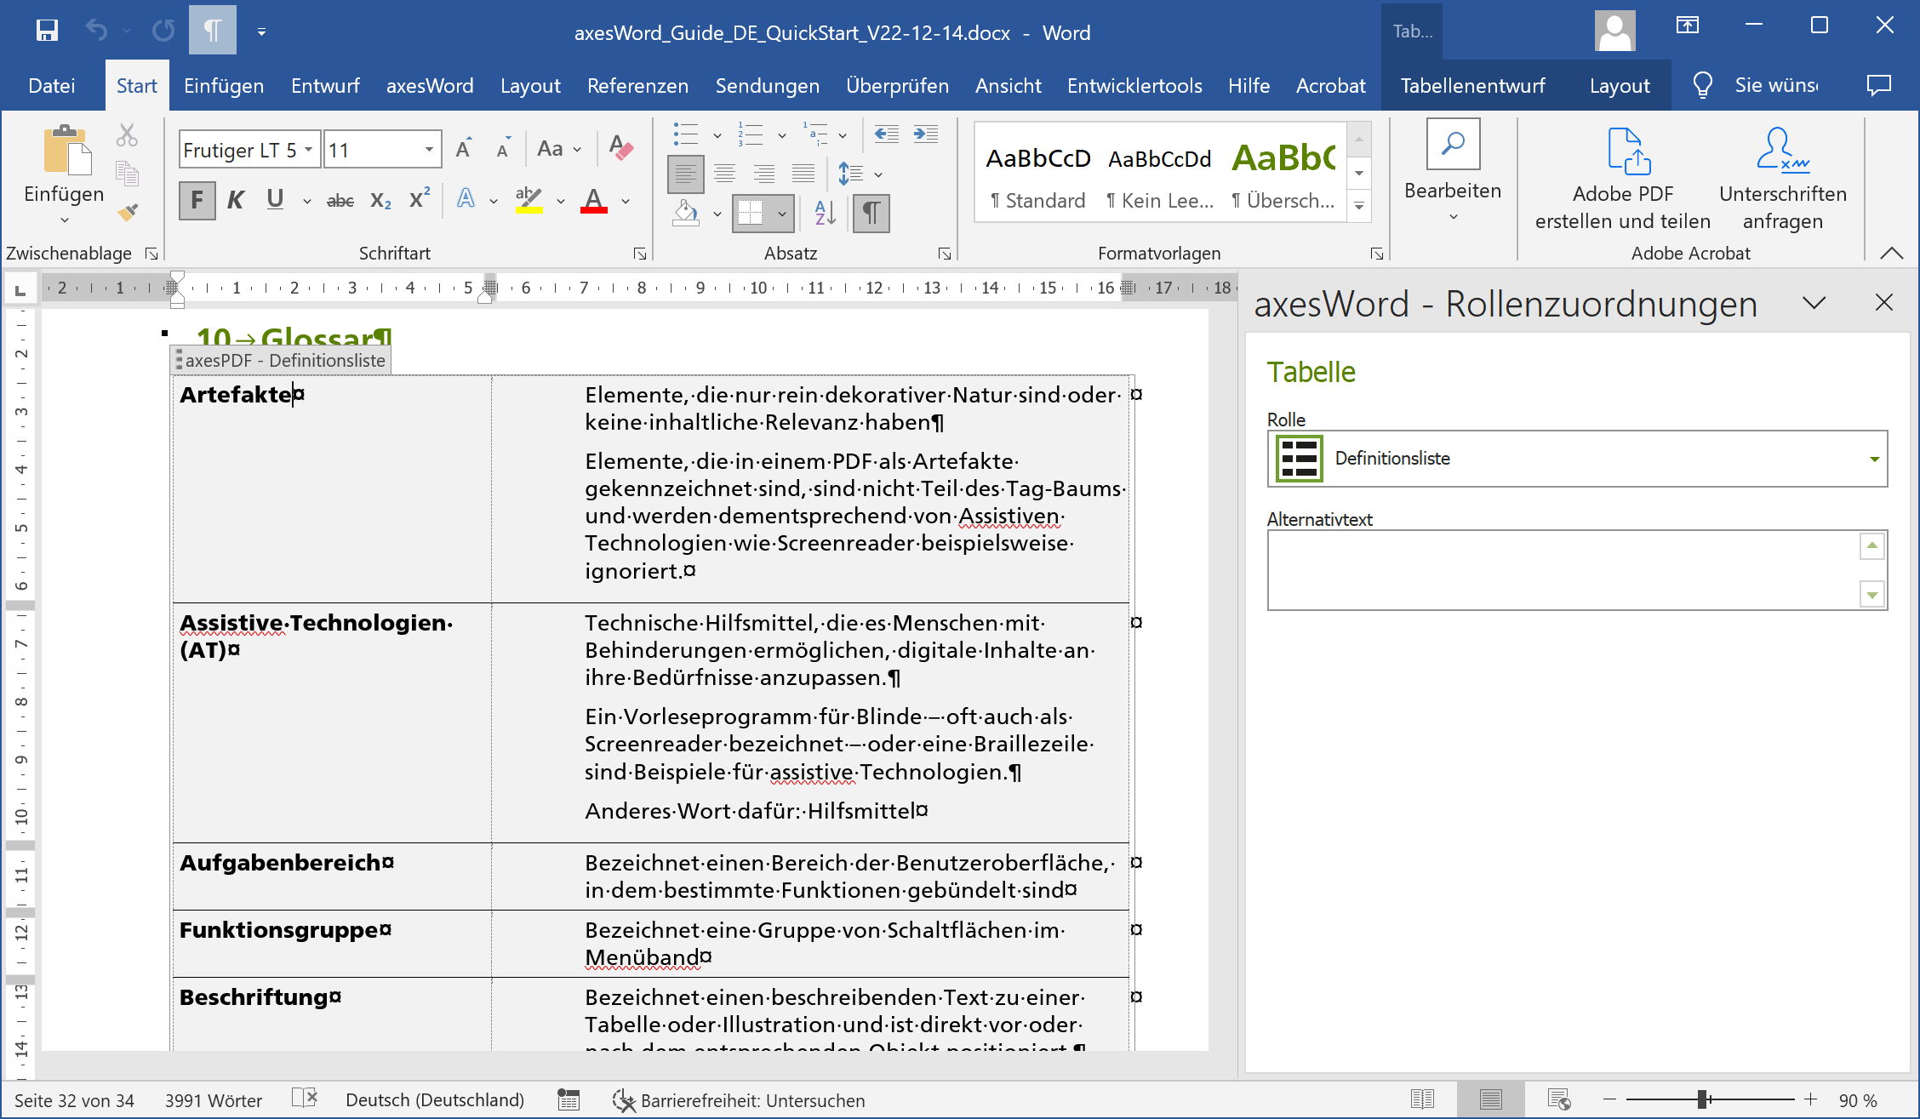Apply yellow text highlight color
The width and height of the screenshot is (1920, 1119).
click(x=529, y=201)
